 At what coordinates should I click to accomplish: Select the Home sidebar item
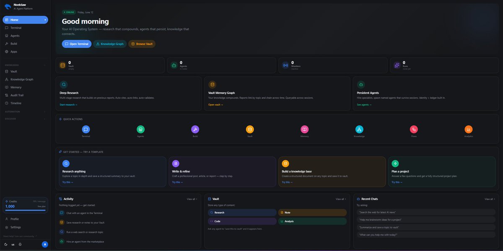pos(25,20)
